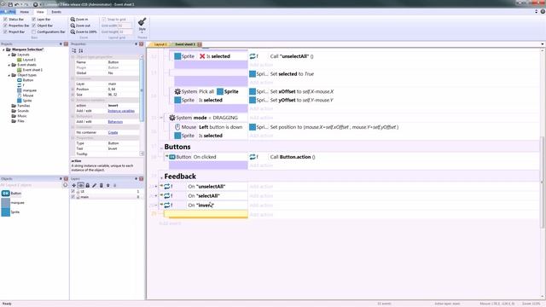Click the function icon beside On "unselectAll"

(x=167, y=187)
